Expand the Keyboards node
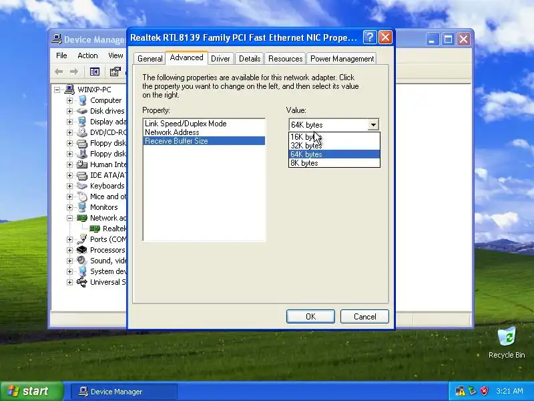This screenshot has height=401, width=534. pos(70,186)
